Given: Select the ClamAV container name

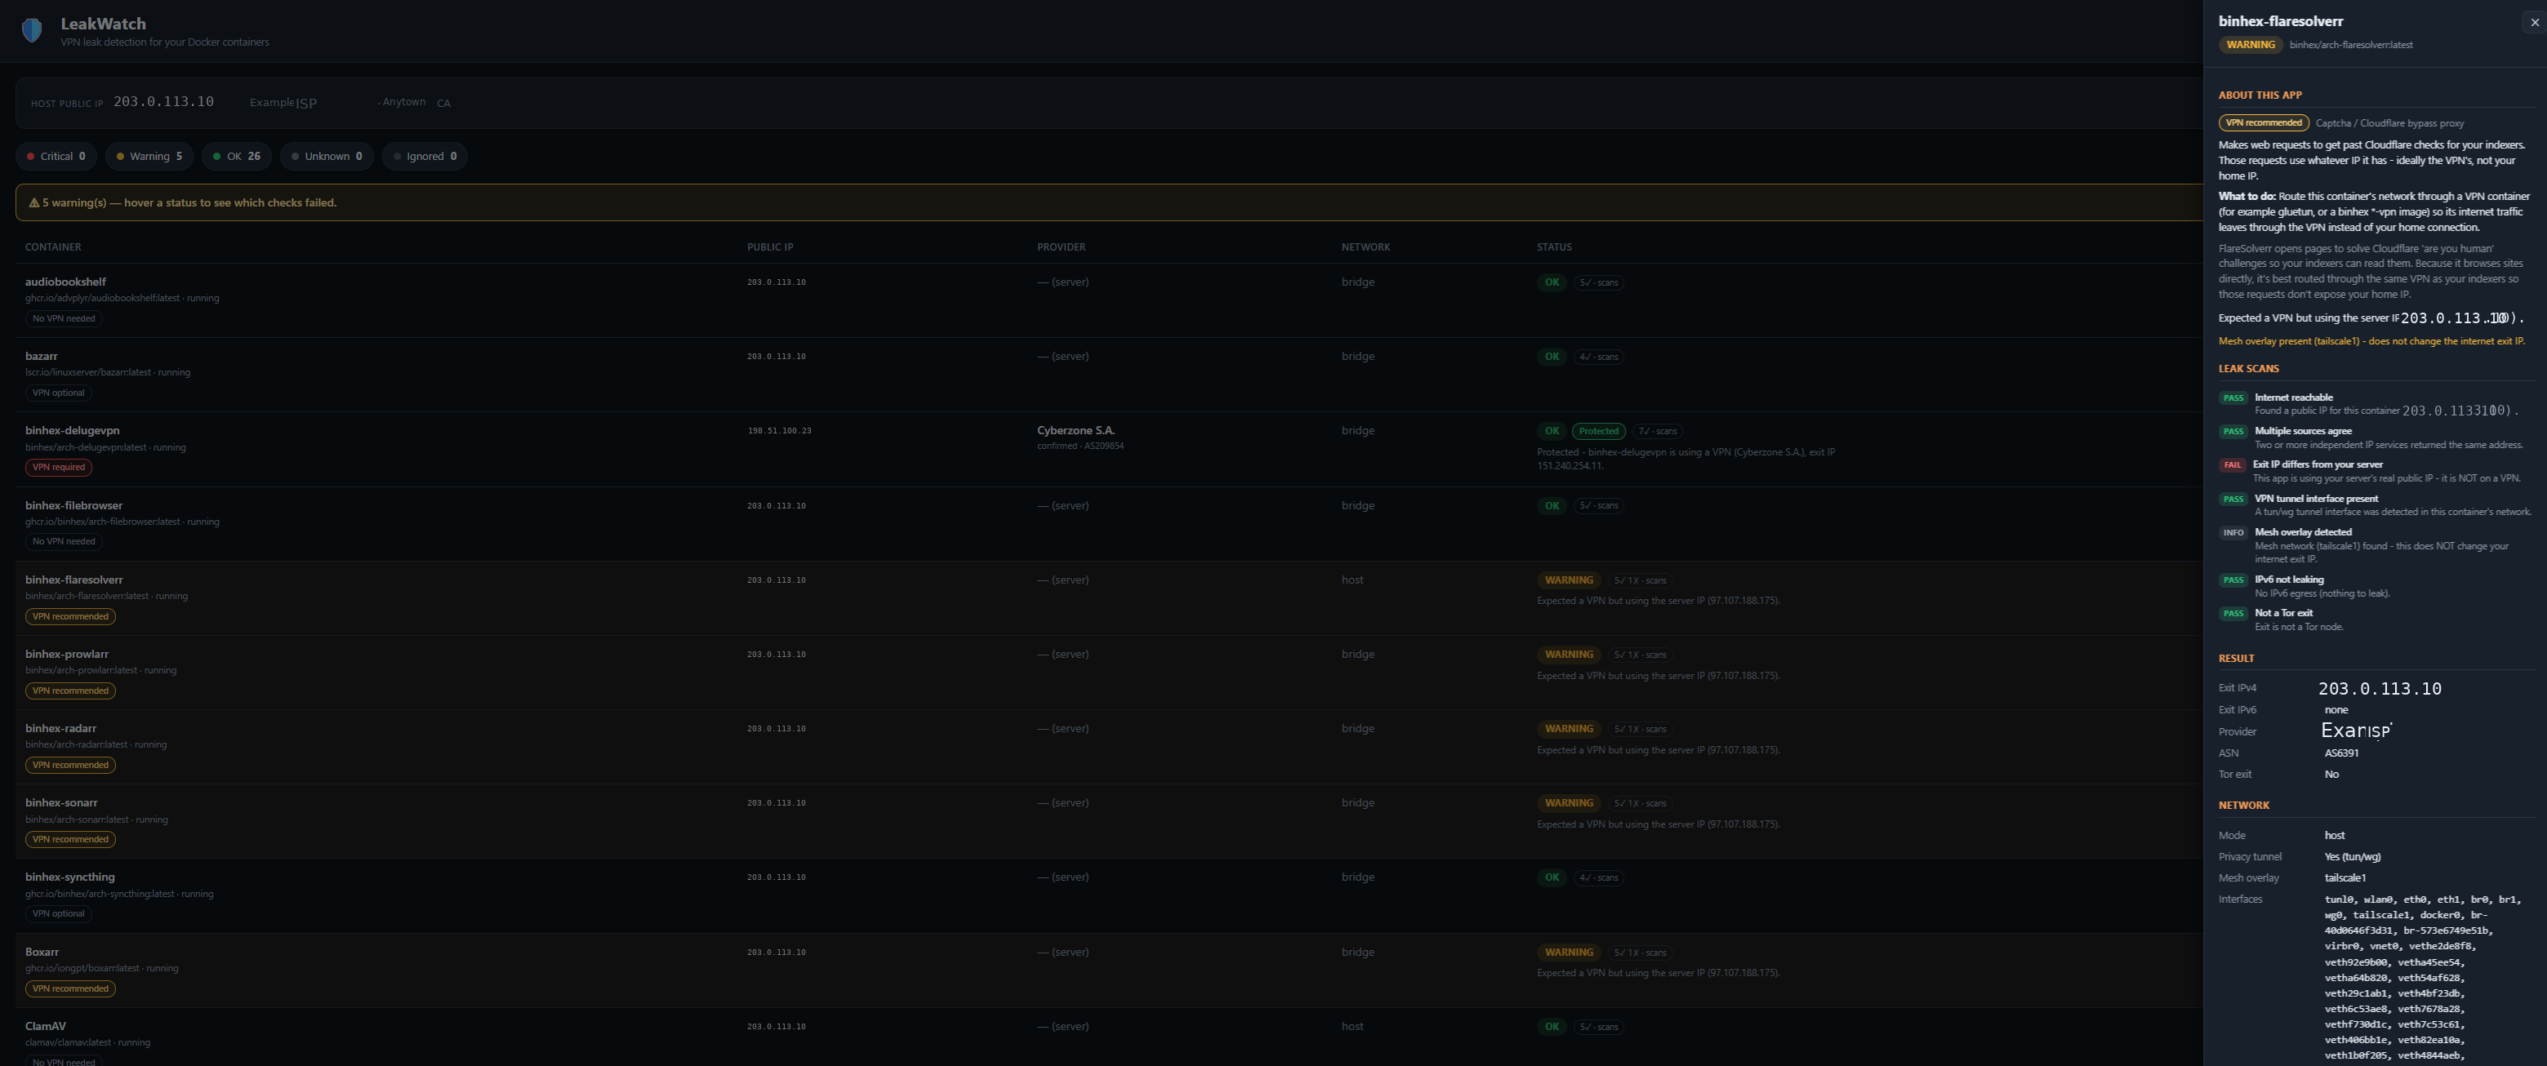Looking at the screenshot, I should pyautogui.click(x=46, y=1027).
